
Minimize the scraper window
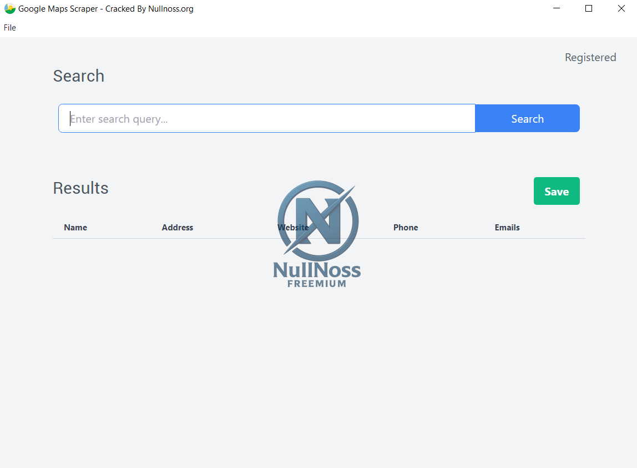coord(557,9)
